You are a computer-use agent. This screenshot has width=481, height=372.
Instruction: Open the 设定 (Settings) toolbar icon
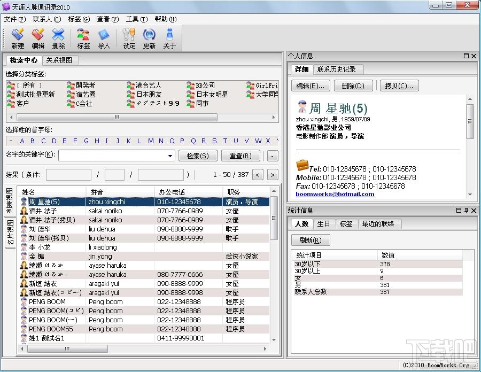(129, 38)
